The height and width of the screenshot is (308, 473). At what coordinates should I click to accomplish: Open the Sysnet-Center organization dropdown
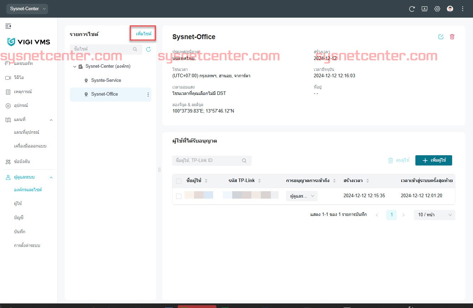tap(27, 9)
